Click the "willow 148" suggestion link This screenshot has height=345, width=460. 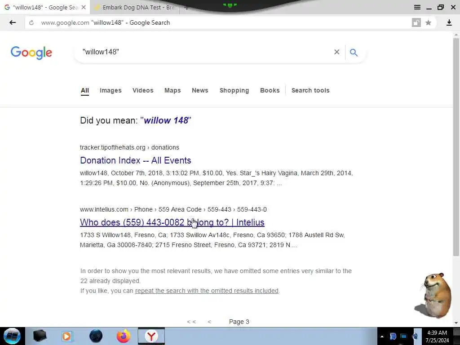pos(166,120)
